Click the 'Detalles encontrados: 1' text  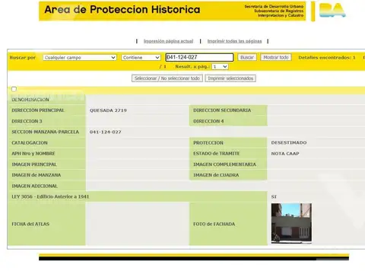(327, 58)
